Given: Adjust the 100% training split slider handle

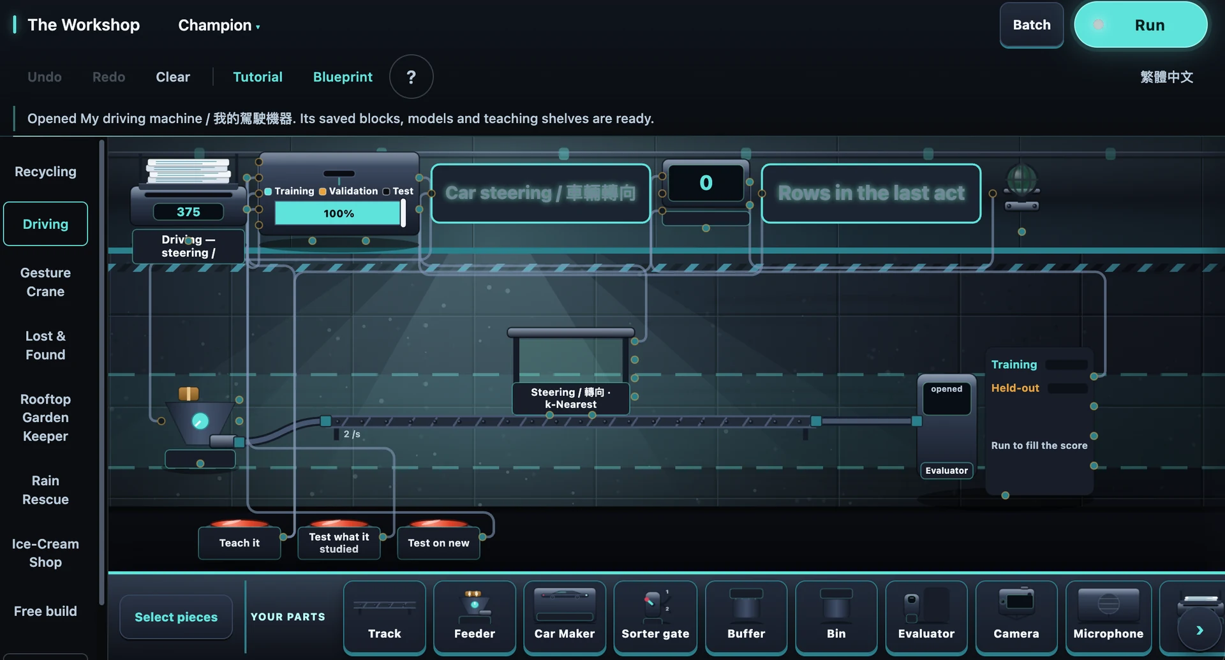Looking at the screenshot, I should [x=403, y=213].
